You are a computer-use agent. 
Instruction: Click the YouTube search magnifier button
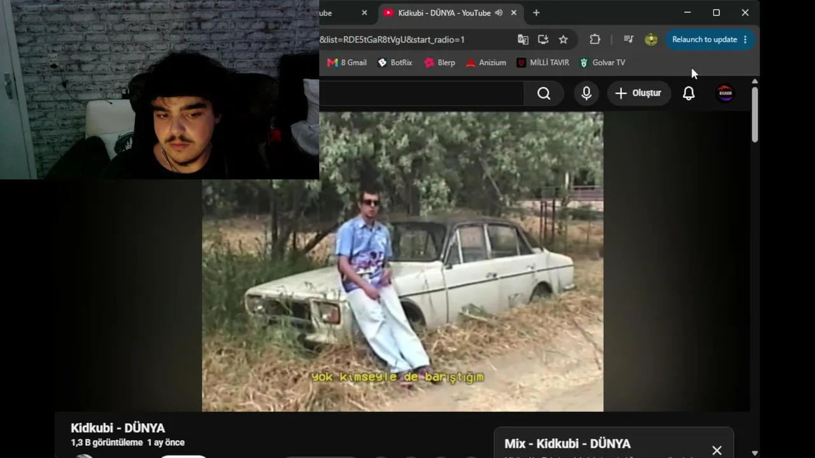pos(544,94)
